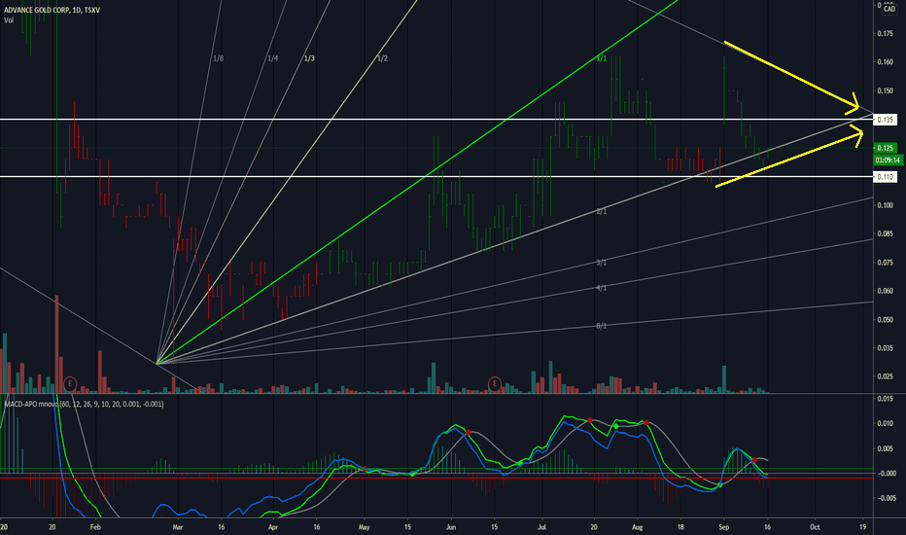This screenshot has height=535, width=906.
Task: Select the Gann fan 3/1 label
Action: (601, 263)
